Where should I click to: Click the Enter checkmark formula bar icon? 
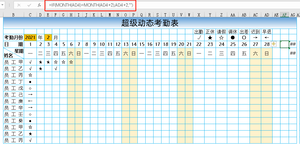click(x=29, y=5)
